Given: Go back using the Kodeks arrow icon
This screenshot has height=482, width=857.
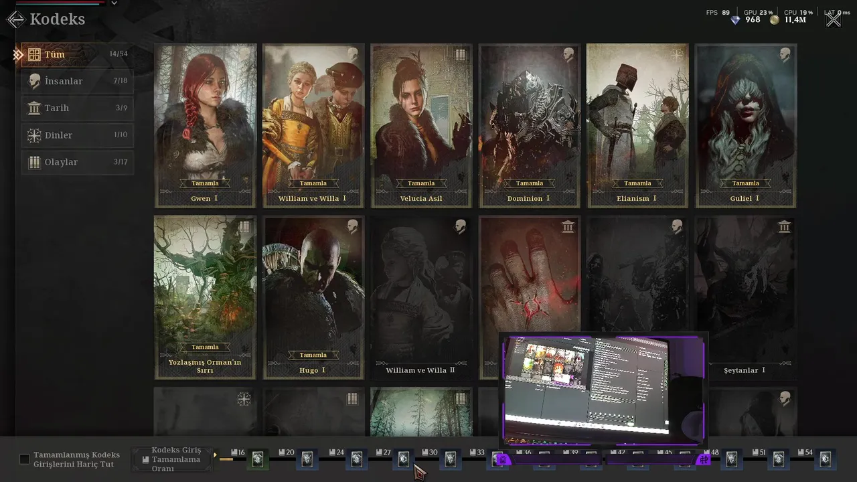Looking at the screenshot, I should [x=15, y=19].
